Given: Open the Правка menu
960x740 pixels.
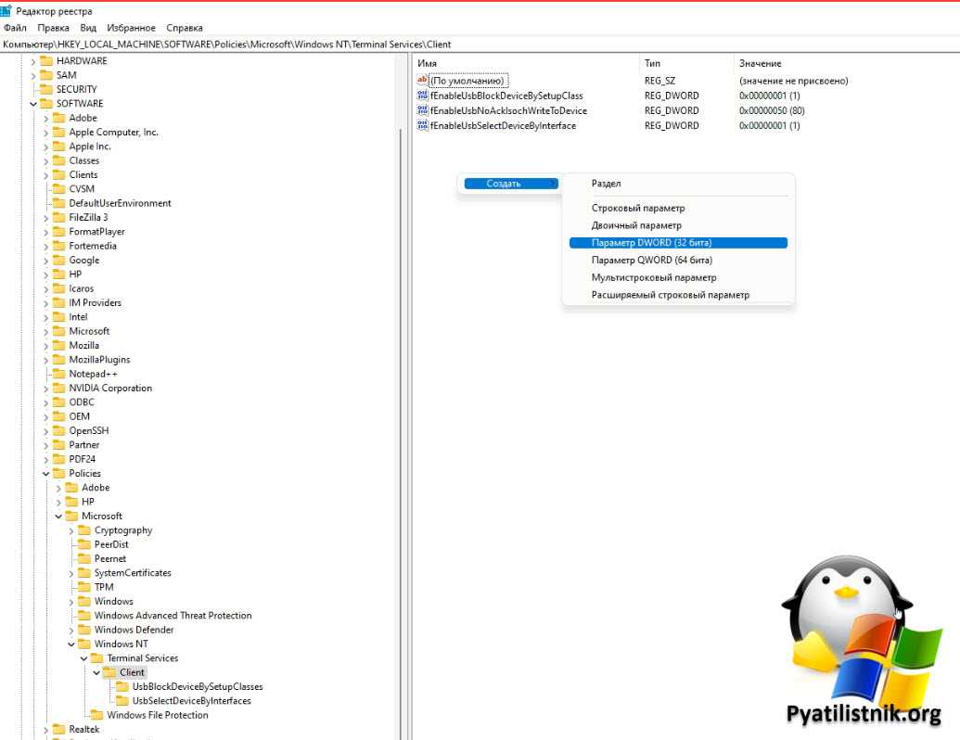Looking at the screenshot, I should coord(54,28).
